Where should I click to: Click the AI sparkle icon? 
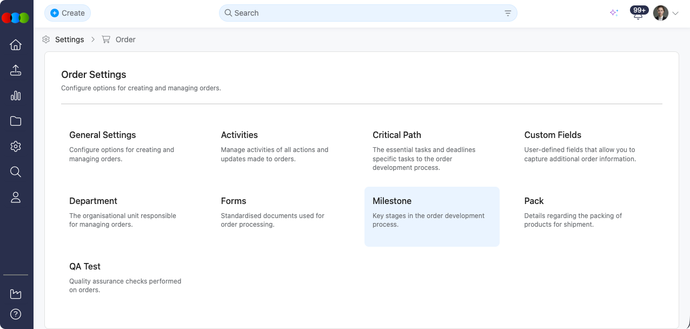click(x=614, y=13)
